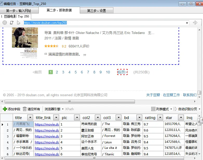Viewport: 203px width, 160px height.
Task: Select the title column header
Action: [23, 117]
